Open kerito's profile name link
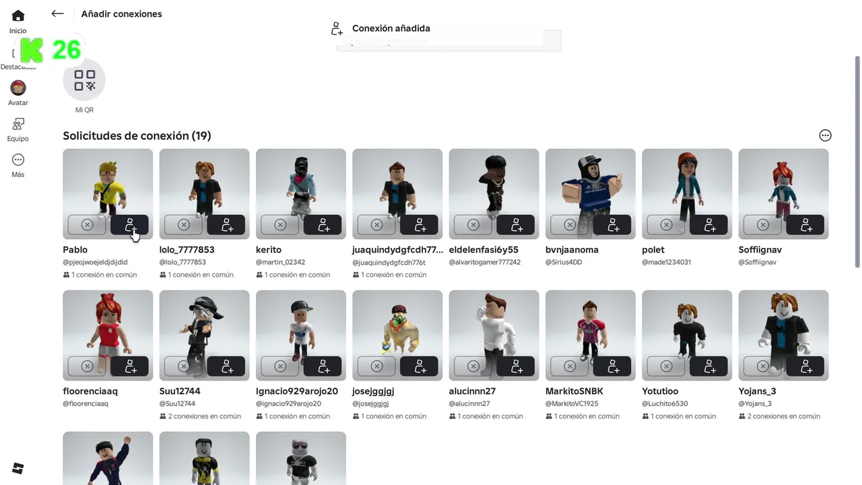This screenshot has width=862, height=485. point(269,250)
